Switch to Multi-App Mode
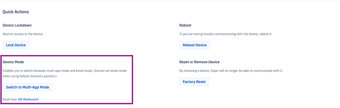The width and height of the screenshot is (340, 108). coord(27,87)
